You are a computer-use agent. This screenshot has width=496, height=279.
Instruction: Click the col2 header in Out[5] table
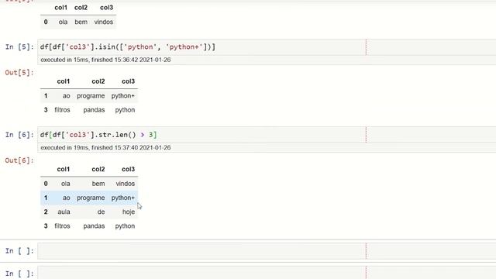[x=98, y=81]
